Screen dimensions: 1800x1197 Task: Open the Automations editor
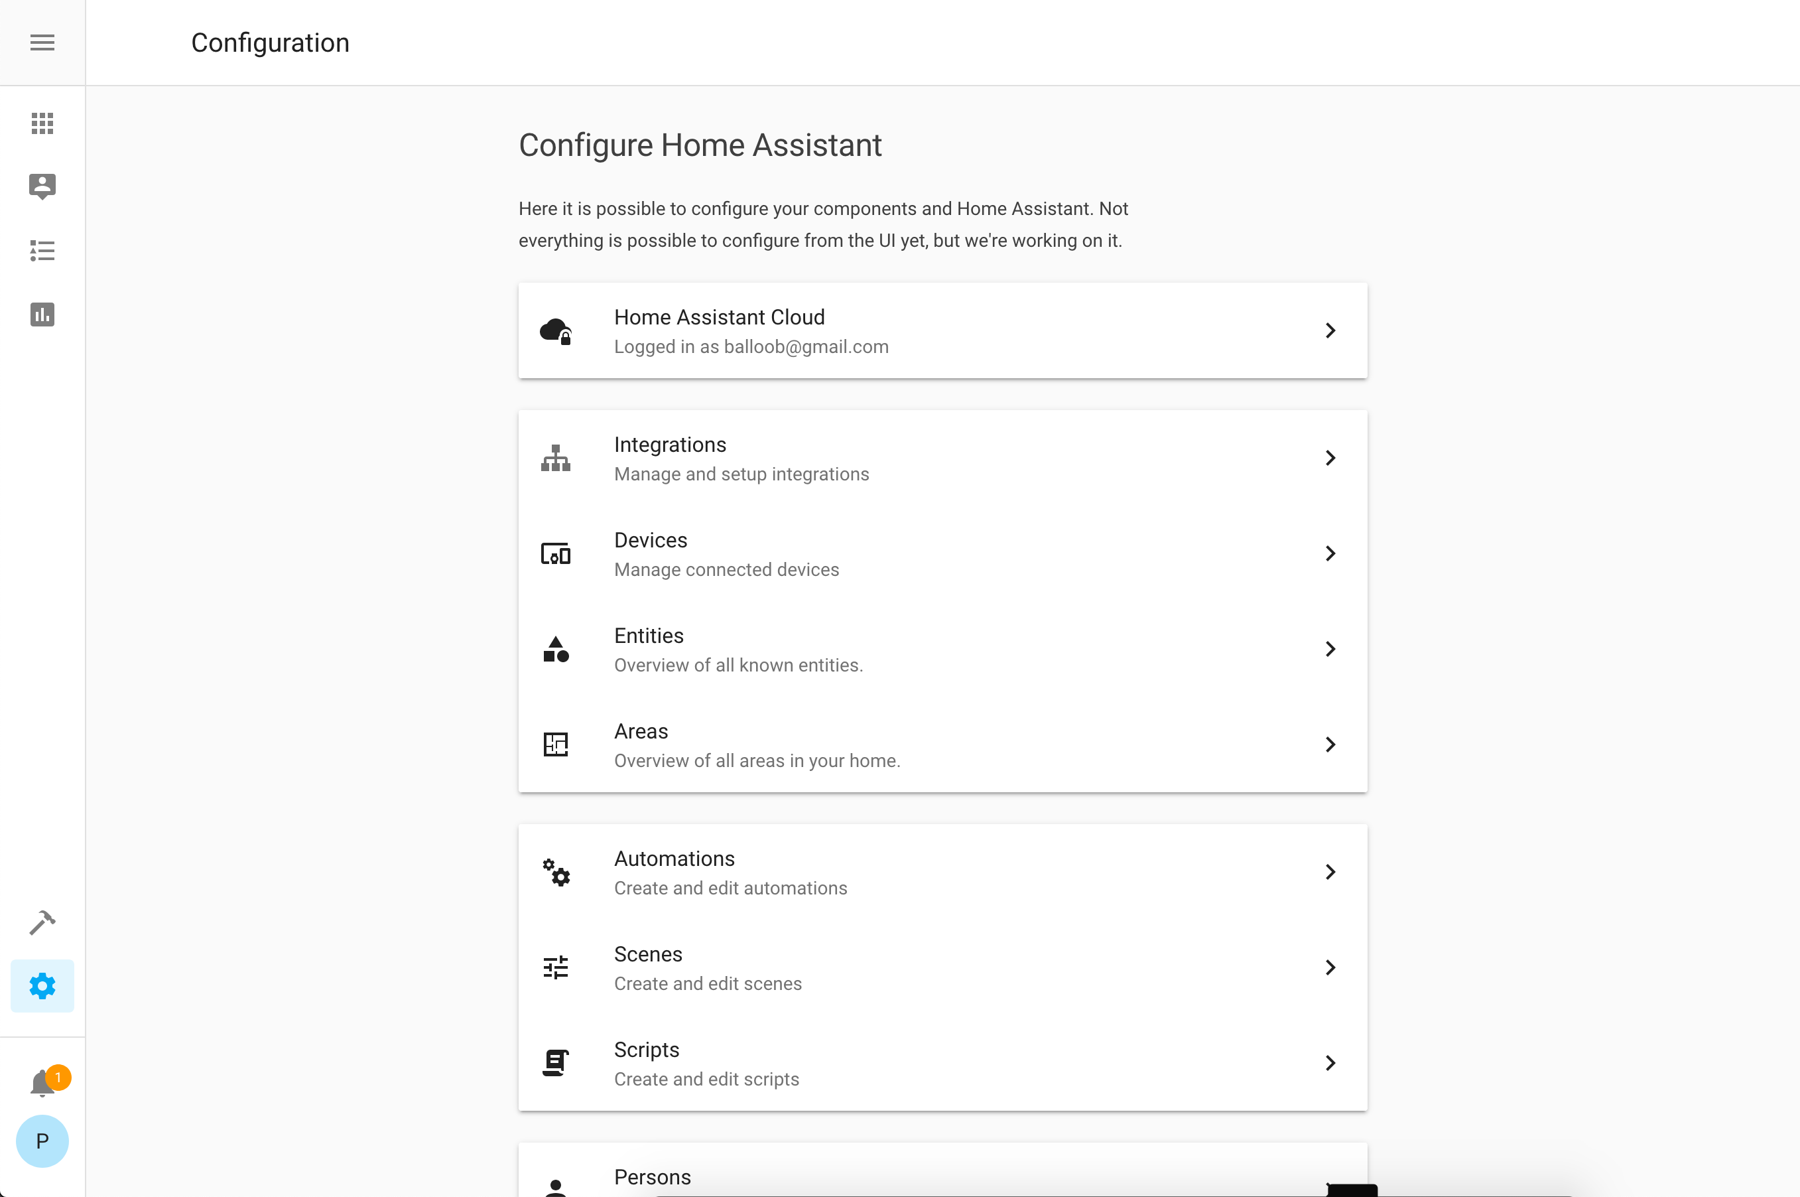coord(942,872)
